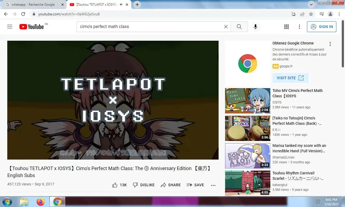This screenshot has height=207, width=345.
Task: Go to YouTube home via logo
Action: (32, 27)
